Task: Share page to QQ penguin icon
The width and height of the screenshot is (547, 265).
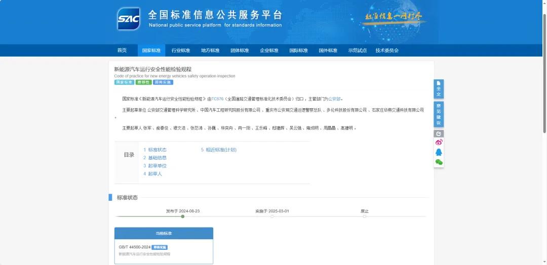Action: [439, 152]
